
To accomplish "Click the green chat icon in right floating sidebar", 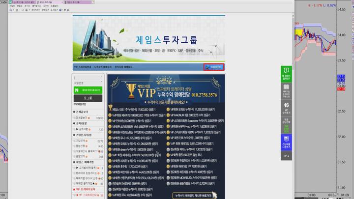I will click(286, 74).
